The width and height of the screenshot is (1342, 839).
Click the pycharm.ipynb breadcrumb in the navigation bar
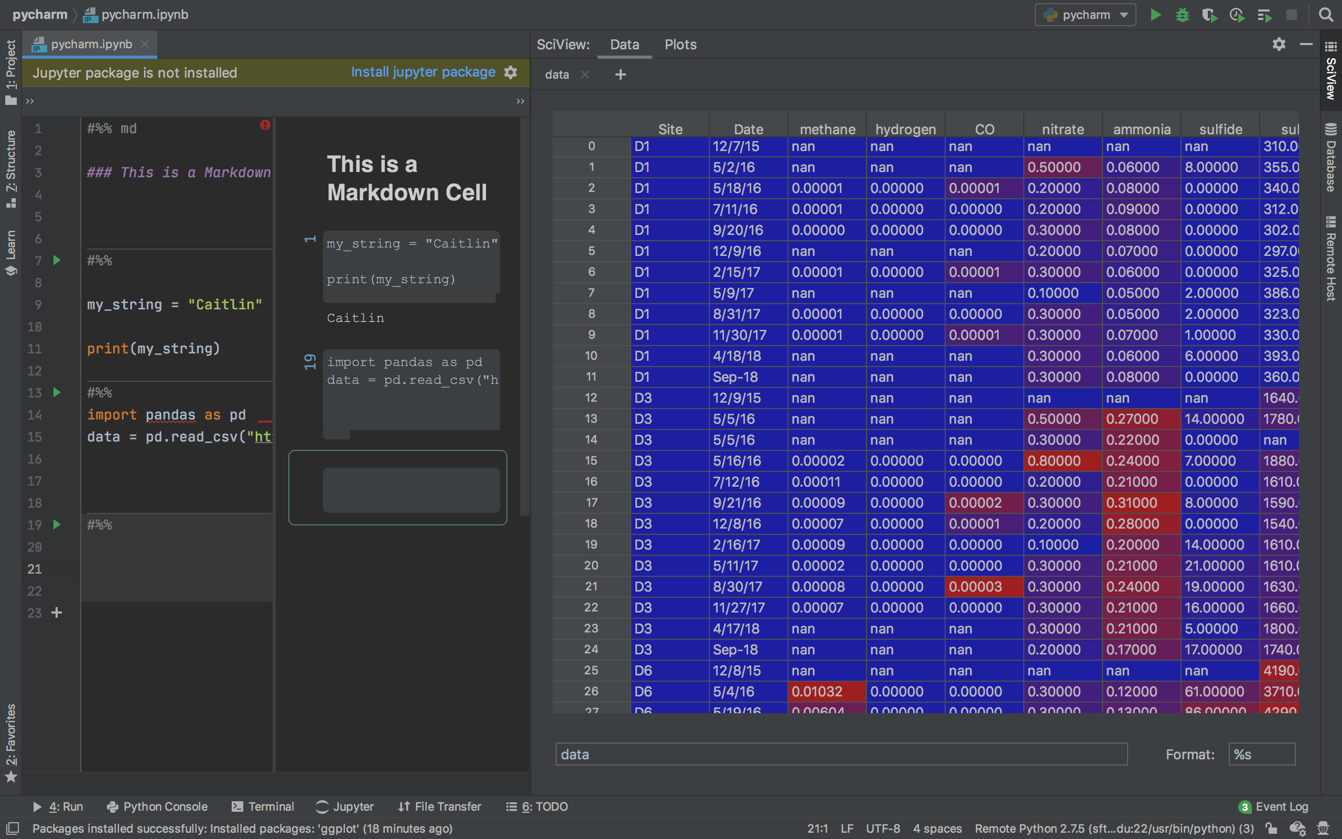pos(136,15)
